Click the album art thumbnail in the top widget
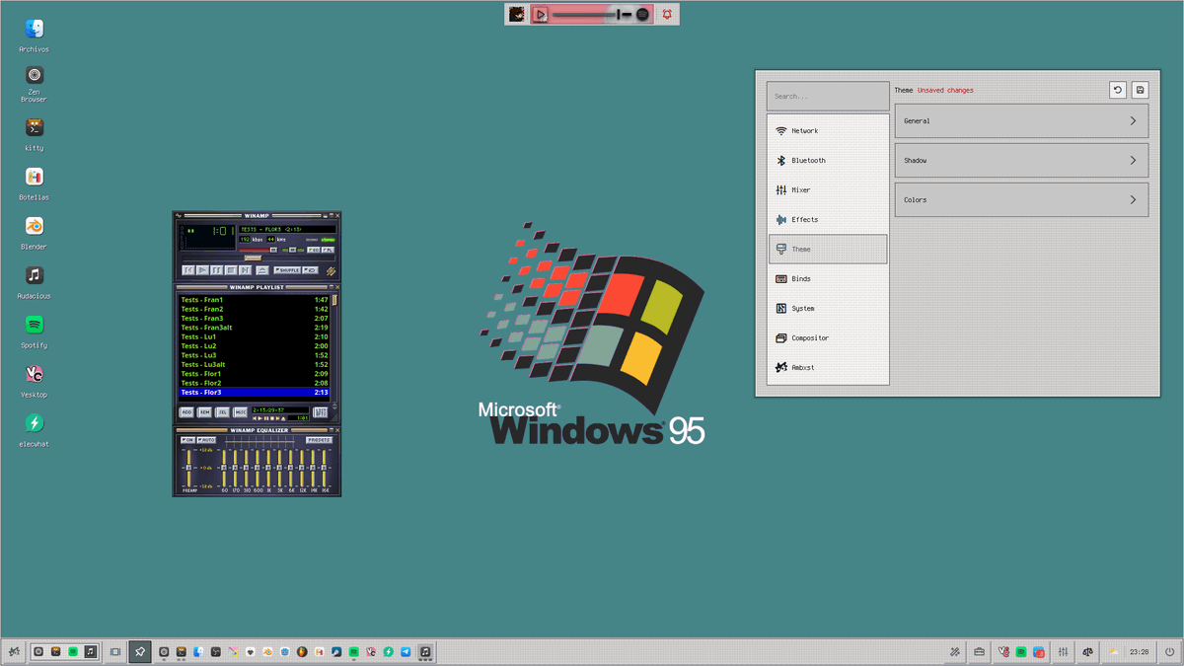 pyautogui.click(x=517, y=14)
